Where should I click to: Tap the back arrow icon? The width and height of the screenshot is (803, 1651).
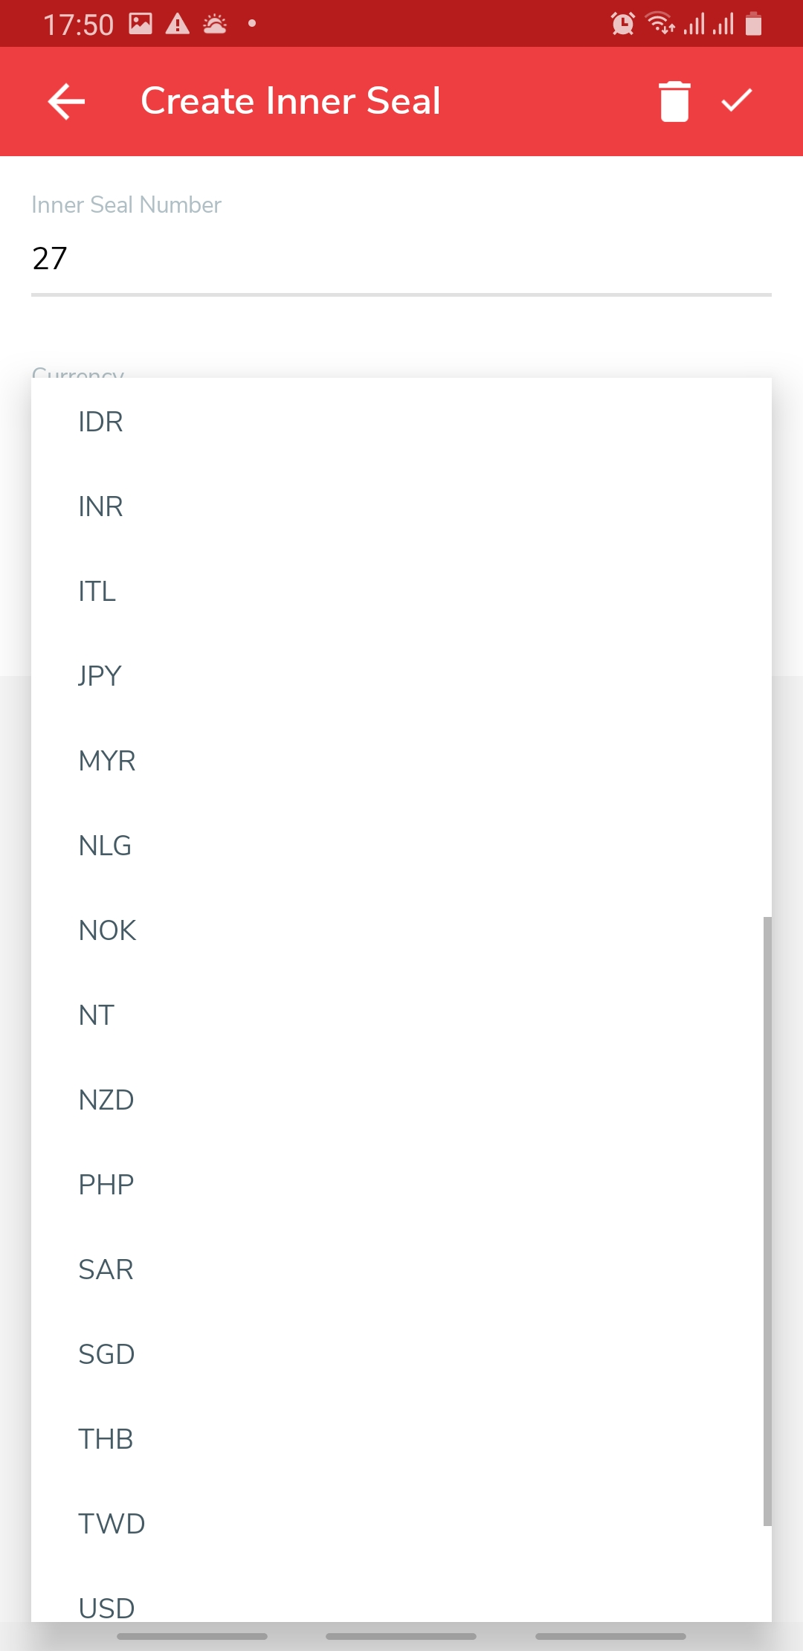click(x=66, y=101)
